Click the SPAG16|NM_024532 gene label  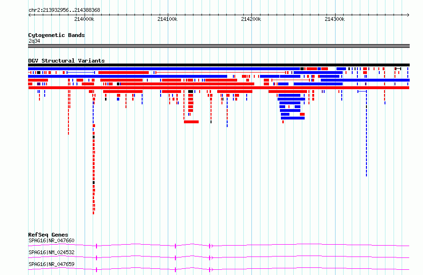[x=51, y=252]
